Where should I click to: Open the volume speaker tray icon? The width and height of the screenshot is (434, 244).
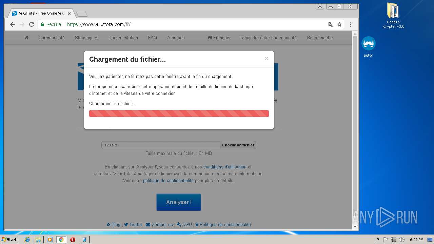pos(402,240)
